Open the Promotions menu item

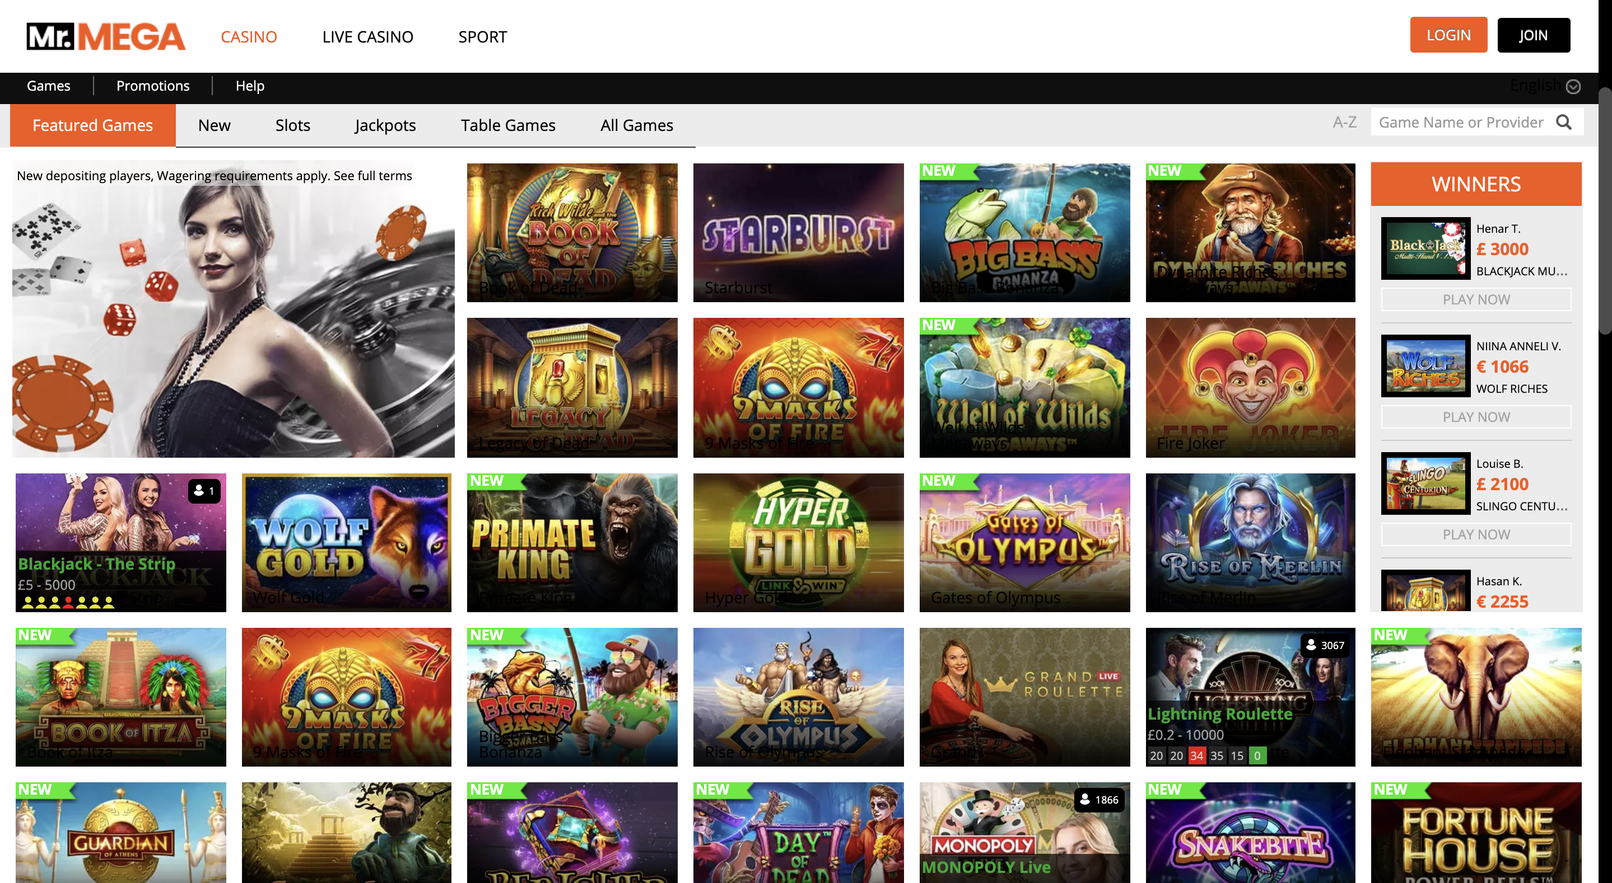click(153, 86)
